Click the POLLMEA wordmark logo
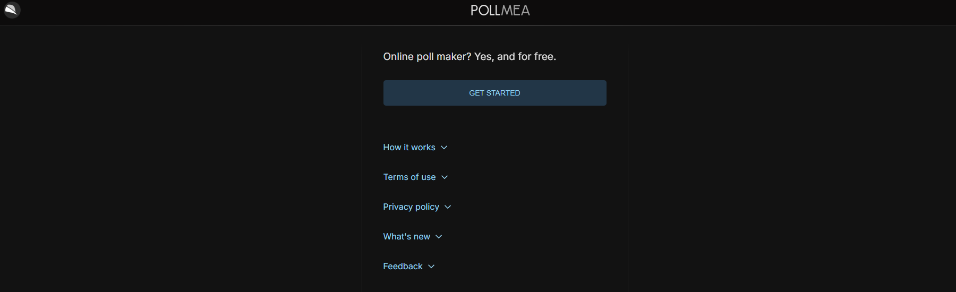The height and width of the screenshot is (292, 956). [x=500, y=11]
